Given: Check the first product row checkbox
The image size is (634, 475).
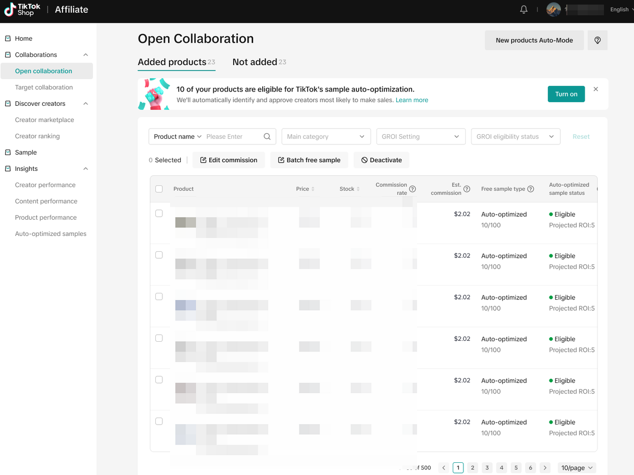Looking at the screenshot, I should [x=159, y=214].
